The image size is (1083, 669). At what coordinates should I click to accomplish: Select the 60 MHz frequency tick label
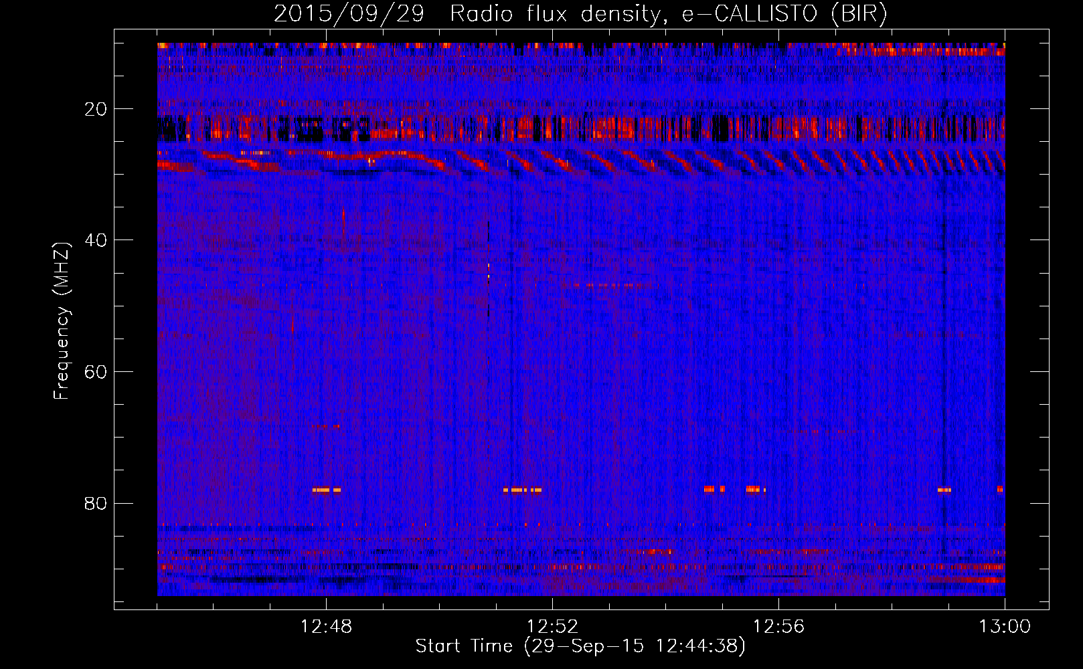(96, 372)
